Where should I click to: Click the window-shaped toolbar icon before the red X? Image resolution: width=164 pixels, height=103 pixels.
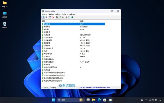pos(50,18)
